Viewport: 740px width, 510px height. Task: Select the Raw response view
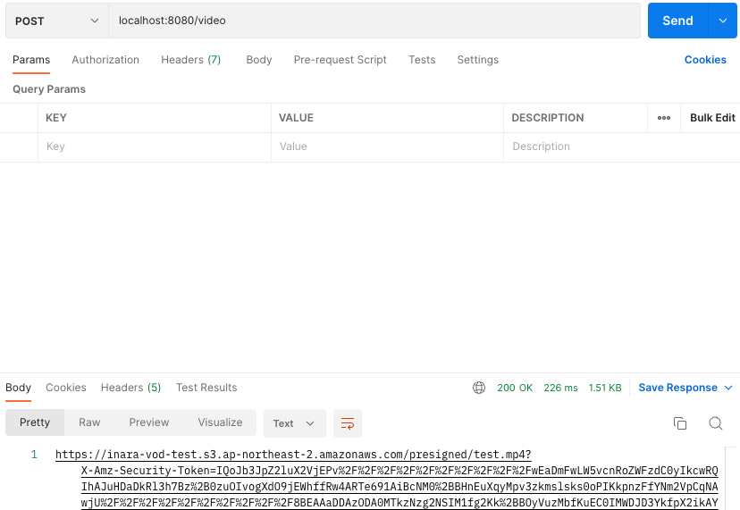pos(89,422)
